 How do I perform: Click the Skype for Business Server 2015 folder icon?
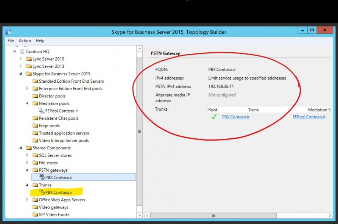click(29, 74)
